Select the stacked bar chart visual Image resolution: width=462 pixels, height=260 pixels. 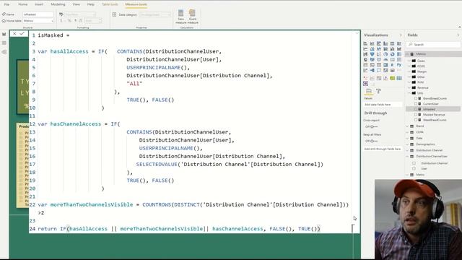pos(365,43)
